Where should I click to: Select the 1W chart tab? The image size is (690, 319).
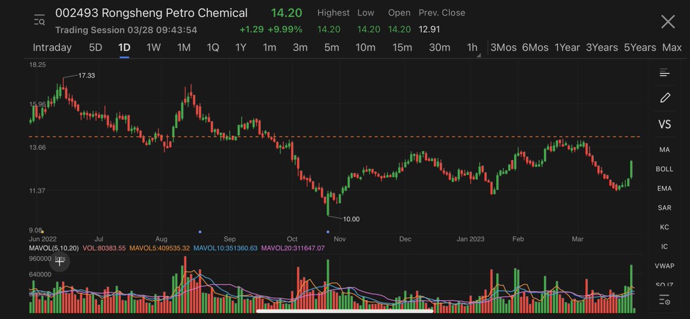154,47
